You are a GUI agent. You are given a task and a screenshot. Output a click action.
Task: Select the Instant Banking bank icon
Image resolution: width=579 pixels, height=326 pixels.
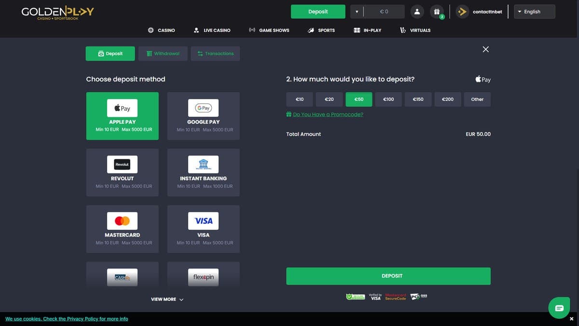[203, 165]
